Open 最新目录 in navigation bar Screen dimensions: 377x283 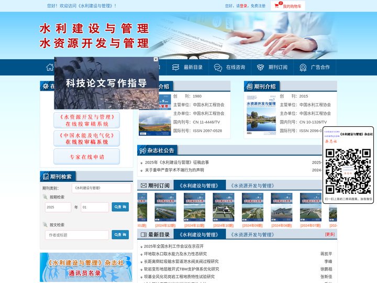(193, 68)
